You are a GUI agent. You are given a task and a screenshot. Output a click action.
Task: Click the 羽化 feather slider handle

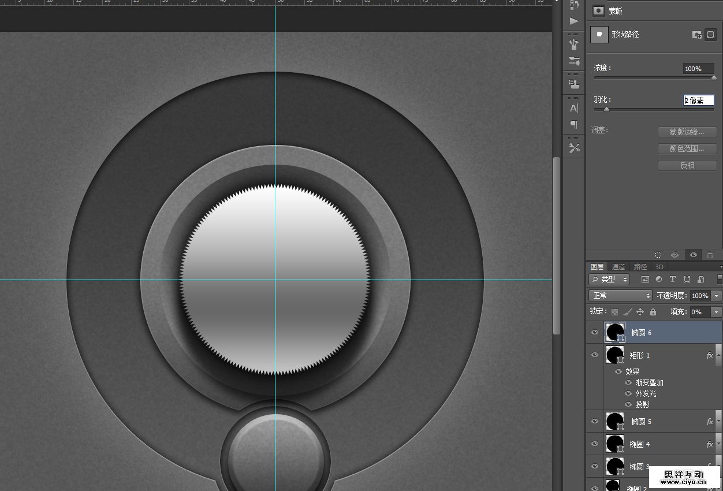606,109
